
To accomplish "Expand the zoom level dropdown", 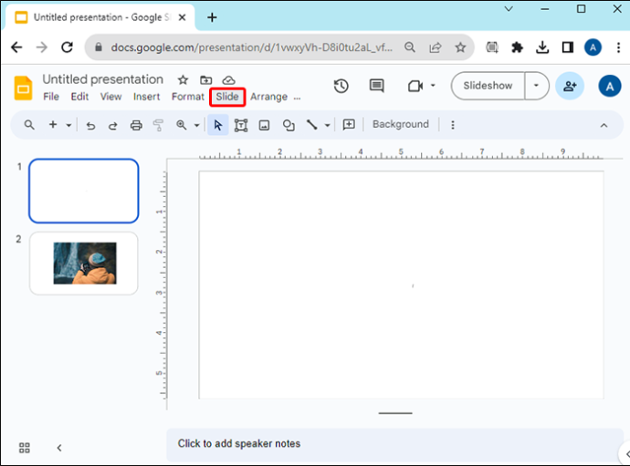I will point(197,125).
